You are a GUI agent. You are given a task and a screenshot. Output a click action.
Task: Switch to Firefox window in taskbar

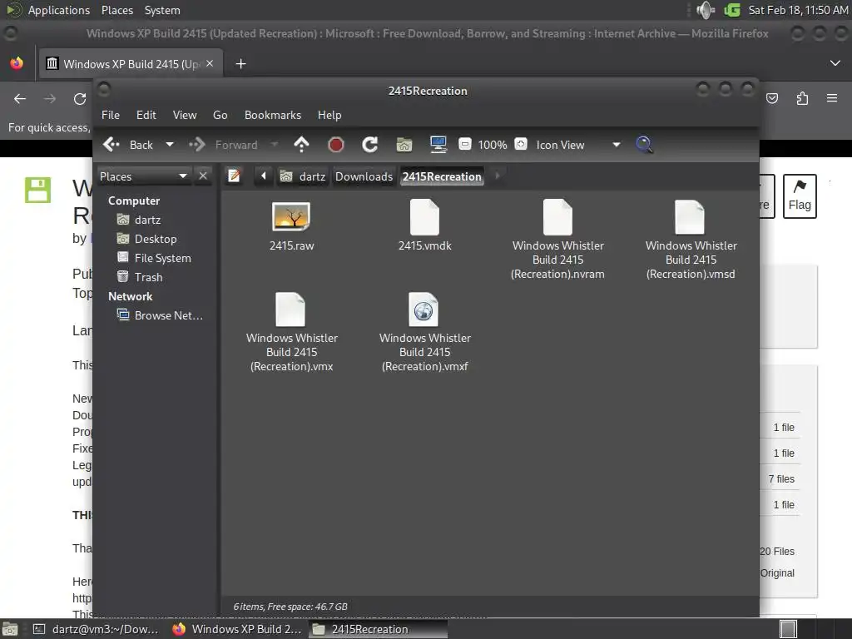237,629
